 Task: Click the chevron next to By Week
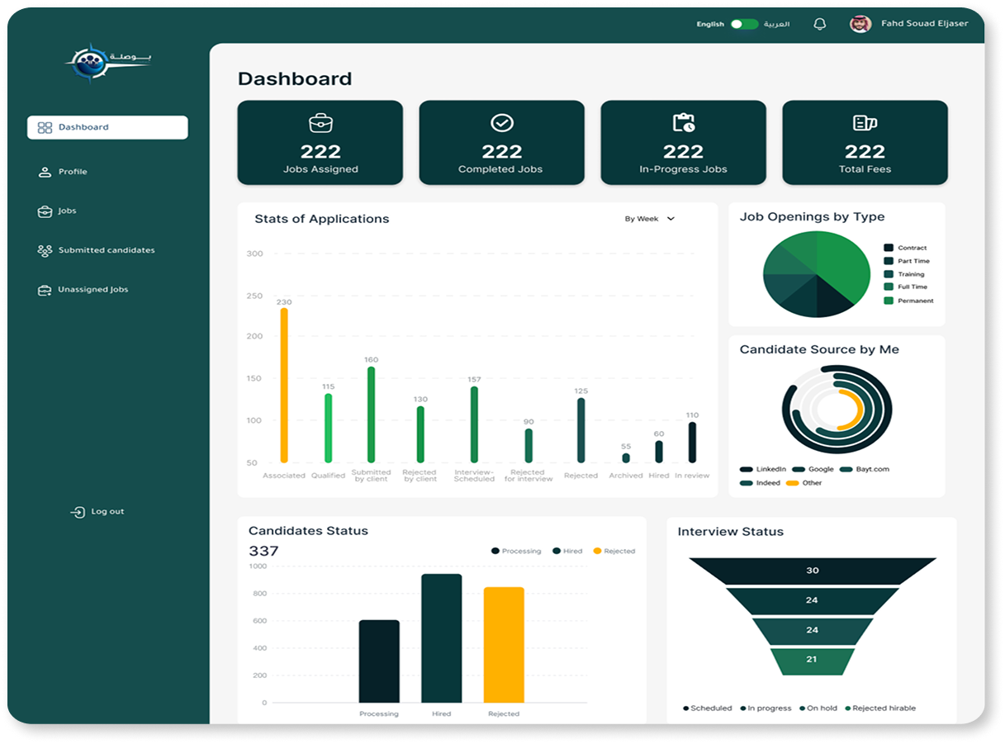(671, 219)
